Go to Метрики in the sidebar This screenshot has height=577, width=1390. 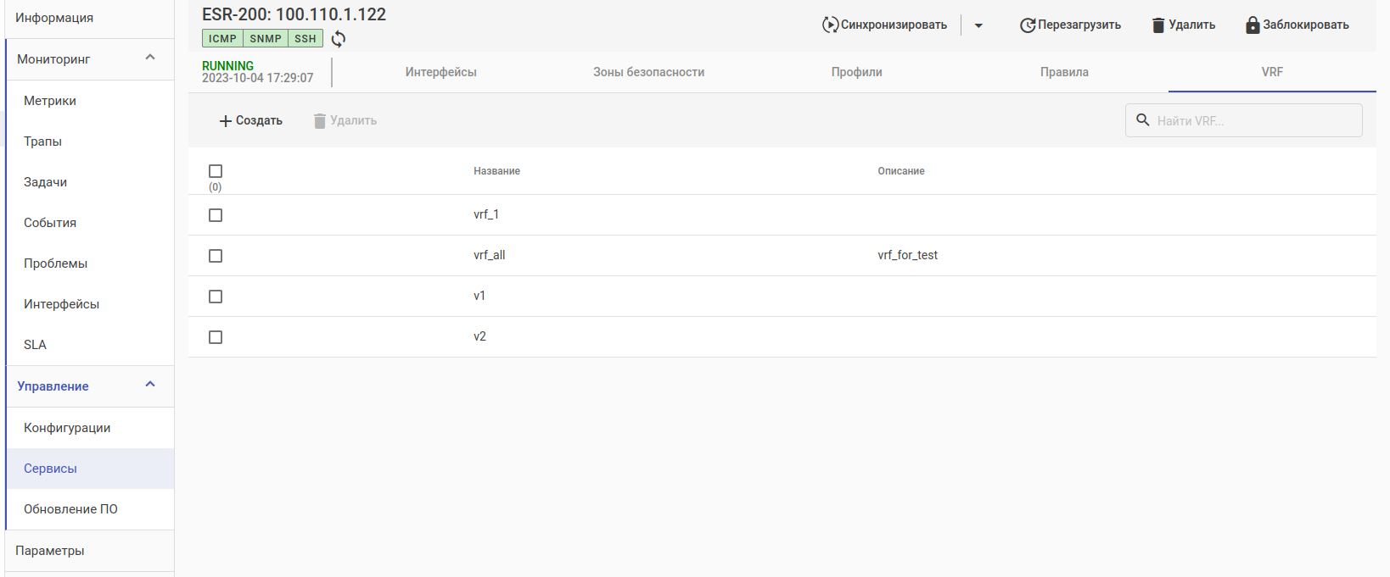tap(50, 101)
